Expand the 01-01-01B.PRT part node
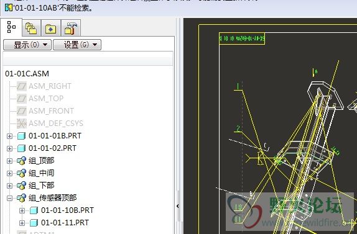The image size is (357, 234). point(9,136)
